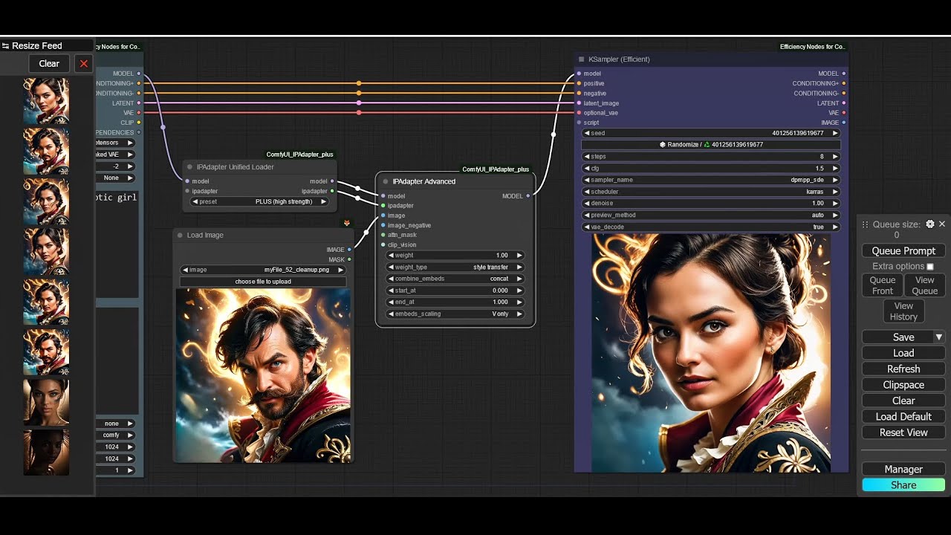Decrease IPAdapter weight with left arrow

click(x=391, y=256)
